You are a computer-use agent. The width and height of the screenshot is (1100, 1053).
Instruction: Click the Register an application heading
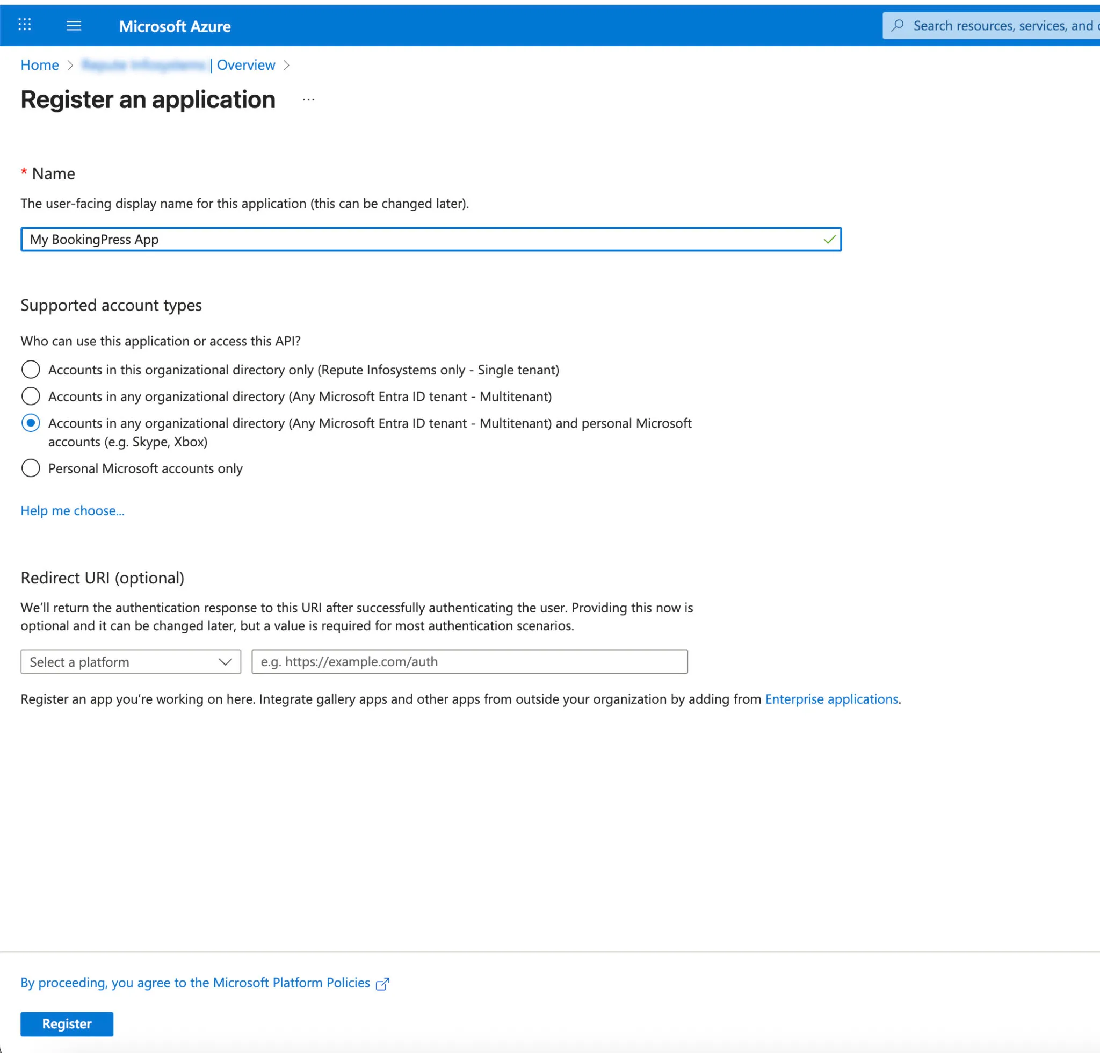(148, 100)
